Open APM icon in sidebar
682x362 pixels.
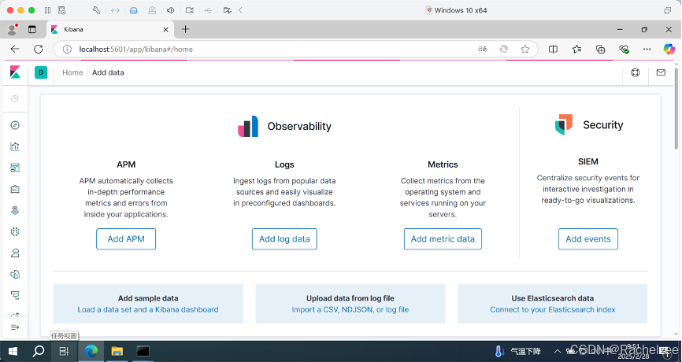(15, 296)
